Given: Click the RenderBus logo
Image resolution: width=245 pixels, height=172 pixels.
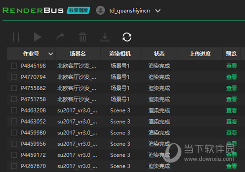Looking at the screenshot, I should [33, 10].
